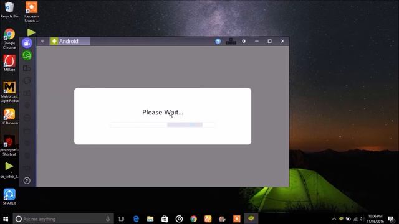Show hidden system tray icons
This screenshot has height=224, width=399.
(x=334, y=219)
